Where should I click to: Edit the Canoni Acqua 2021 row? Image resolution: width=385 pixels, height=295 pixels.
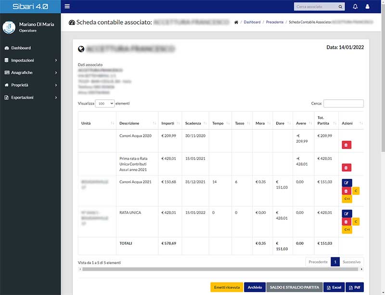point(346,183)
